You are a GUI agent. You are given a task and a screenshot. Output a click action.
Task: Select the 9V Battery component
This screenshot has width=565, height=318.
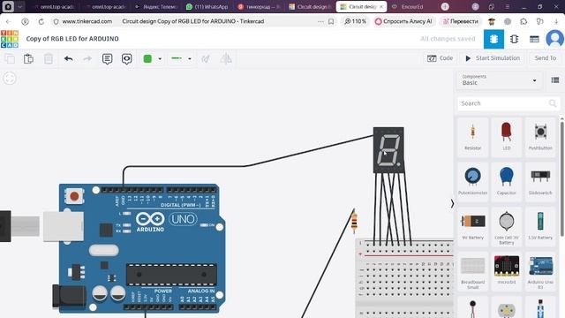point(472,226)
